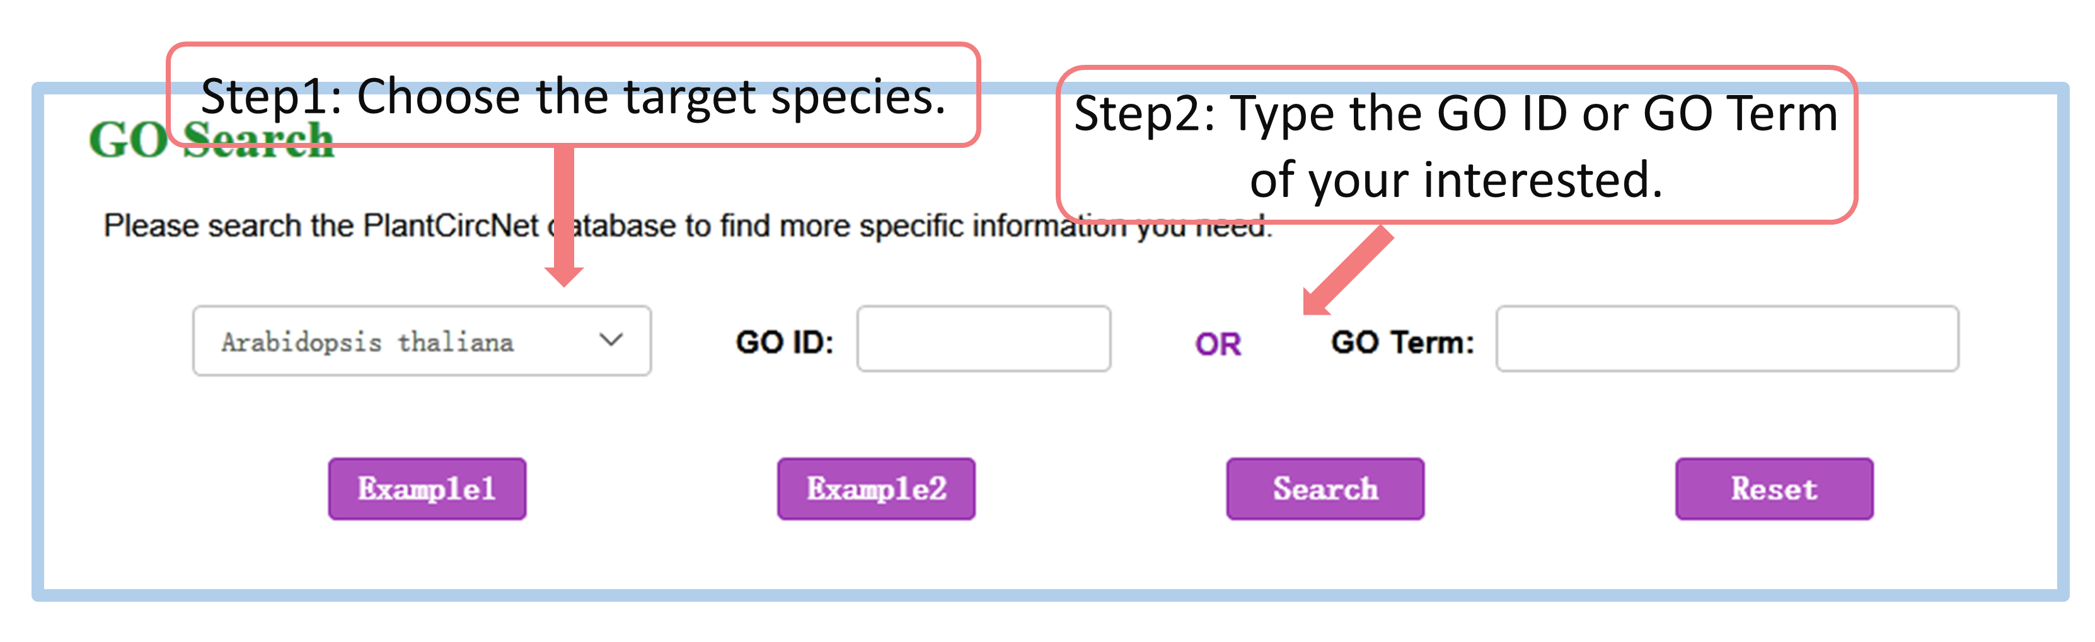This screenshot has width=2095, height=642.
Task: Click the 'Arabidopsis thaliana' selected value text
Action: tap(367, 342)
